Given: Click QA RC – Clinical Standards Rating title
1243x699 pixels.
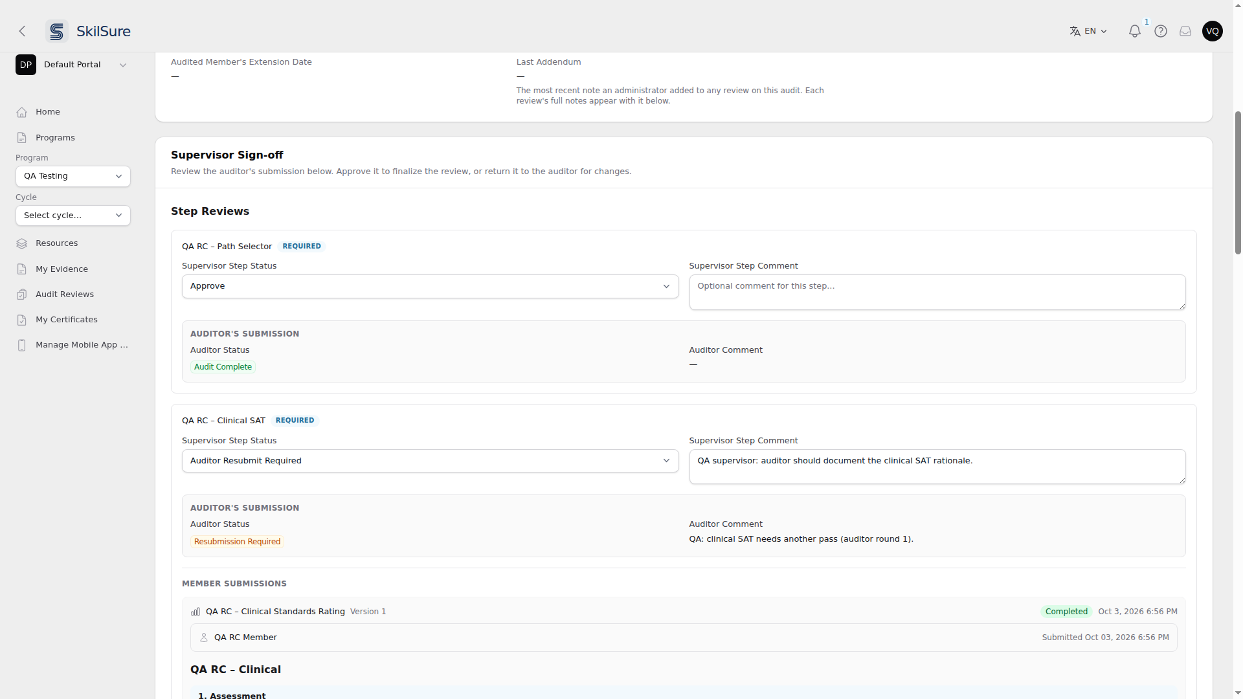Looking at the screenshot, I should pyautogui.click(x=275, y=612).
